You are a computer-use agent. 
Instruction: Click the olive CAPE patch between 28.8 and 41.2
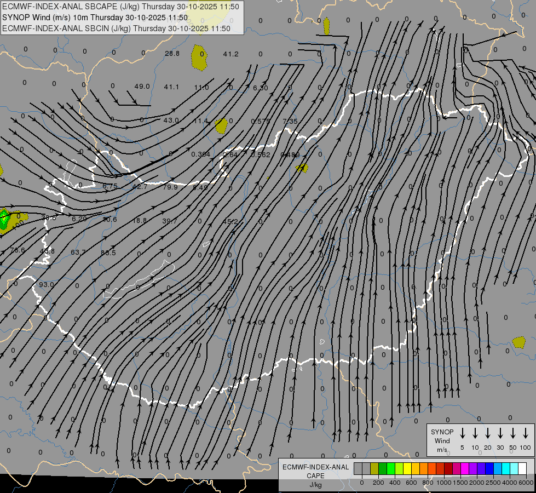pyautogui.click(x=199, y=58)
